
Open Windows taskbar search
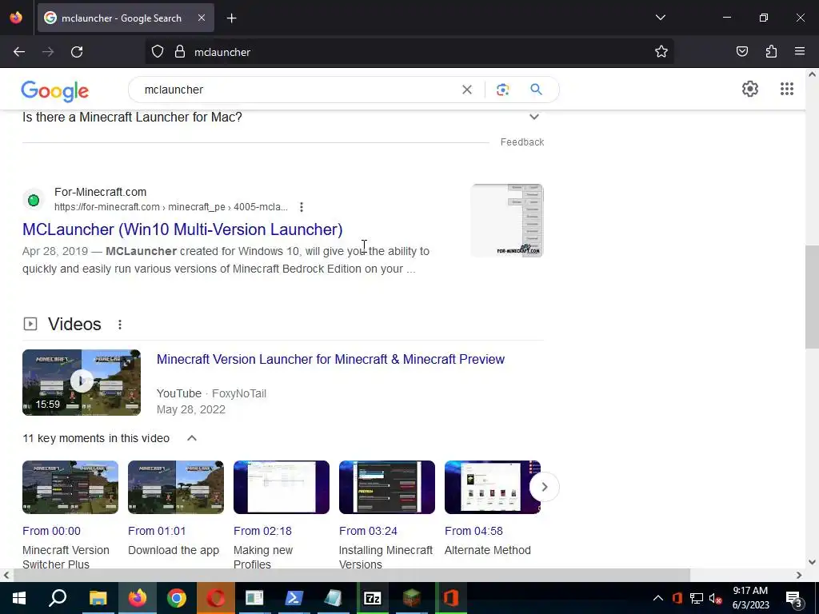tap(58, 598)
